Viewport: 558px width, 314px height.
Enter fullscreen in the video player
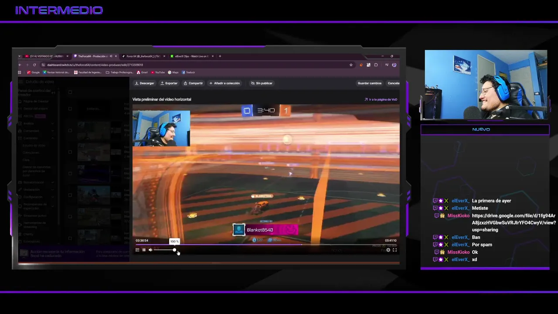(395, 250)
